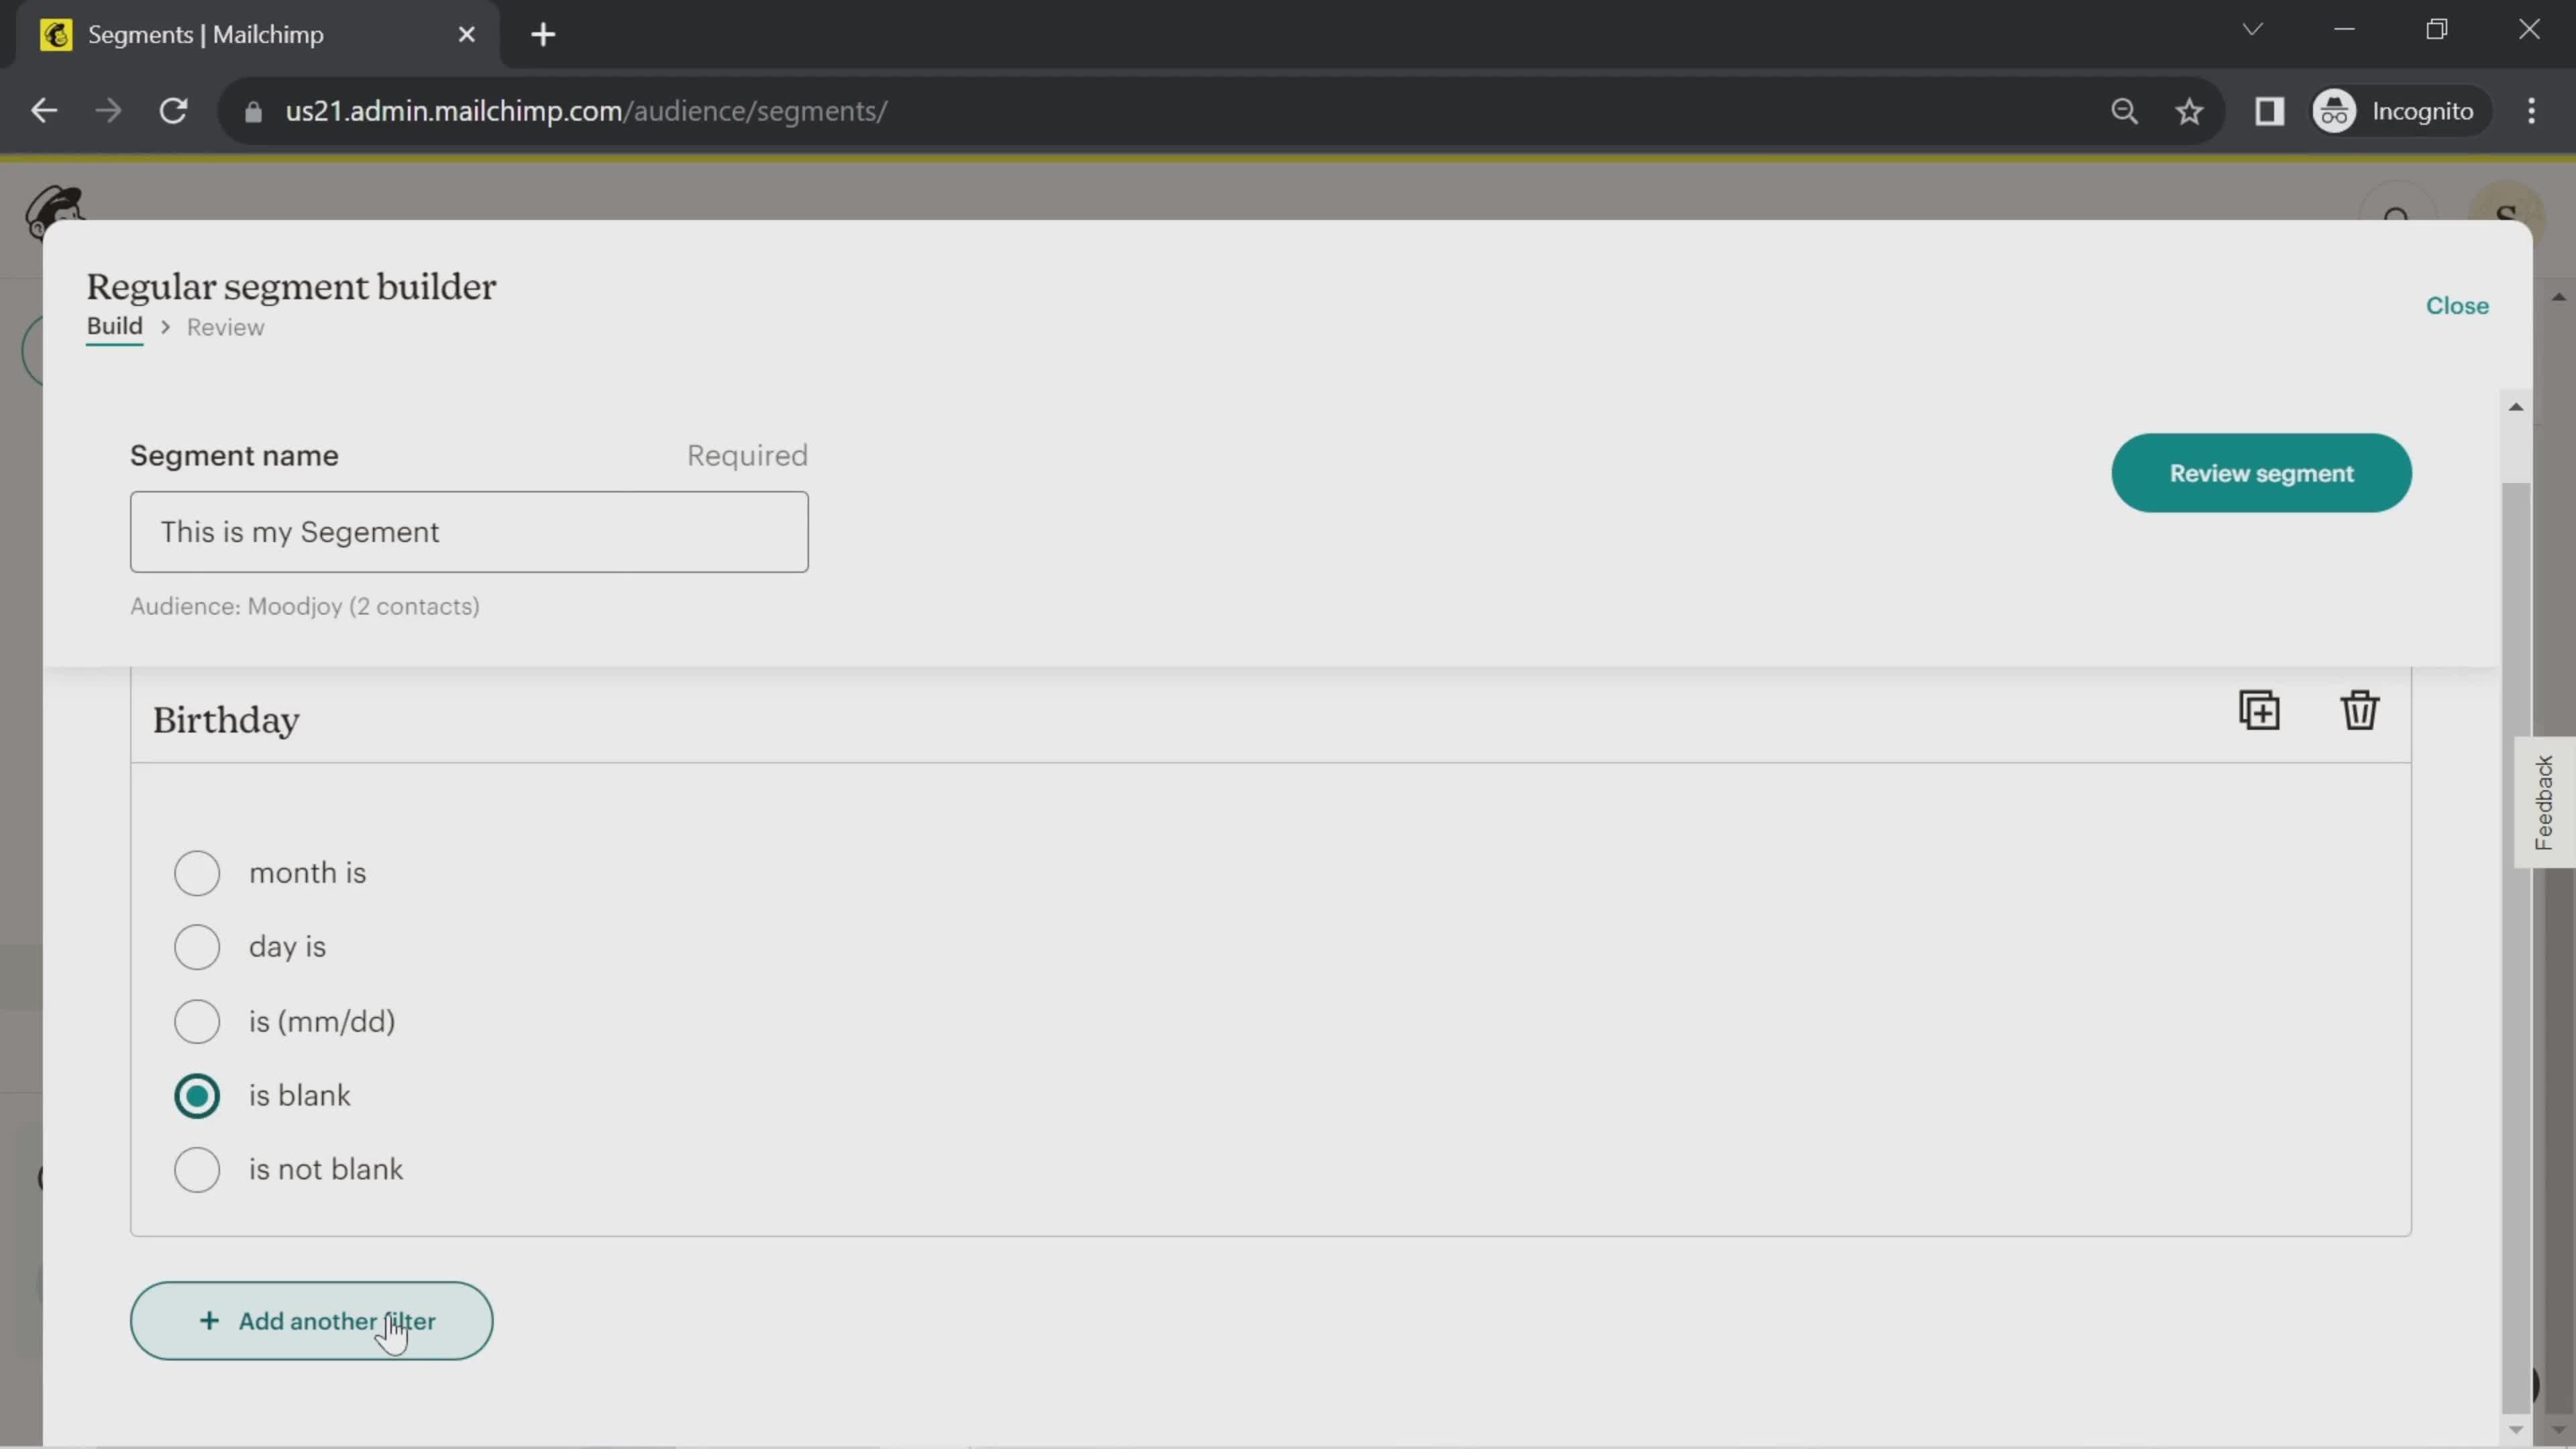Edit the Segment name field
Viewport: 2576px width, 1449px height.
click(x=468, y=531)
